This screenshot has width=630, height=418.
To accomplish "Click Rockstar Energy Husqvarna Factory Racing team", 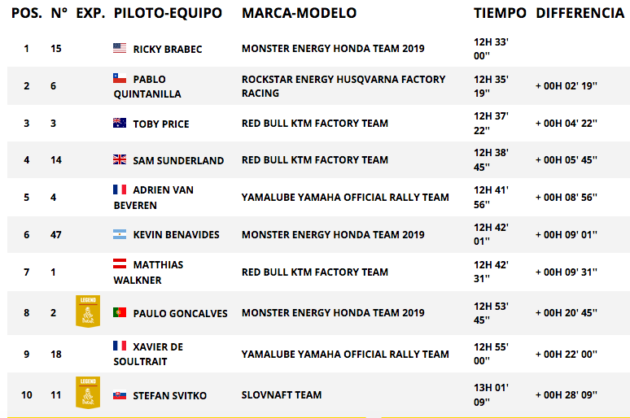I will pyautogui.click(x=343, y=86).
